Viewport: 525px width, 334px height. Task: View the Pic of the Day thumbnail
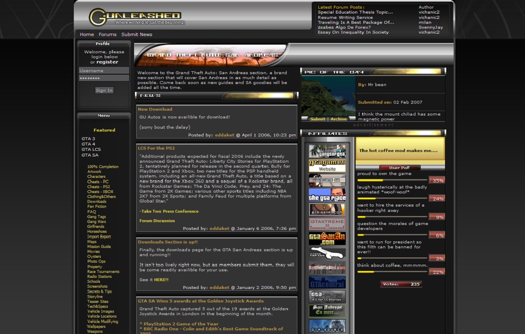[x=328, y=96]
